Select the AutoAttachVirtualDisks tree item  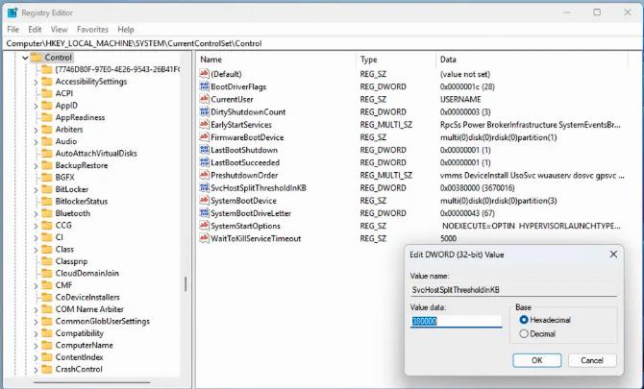tap(96, 154)
